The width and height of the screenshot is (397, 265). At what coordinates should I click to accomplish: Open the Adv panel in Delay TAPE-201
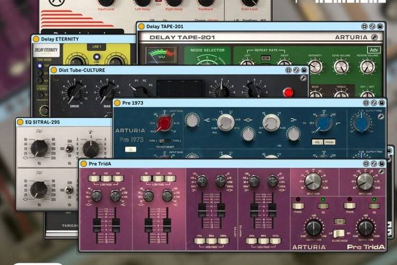tap(374, 50)
